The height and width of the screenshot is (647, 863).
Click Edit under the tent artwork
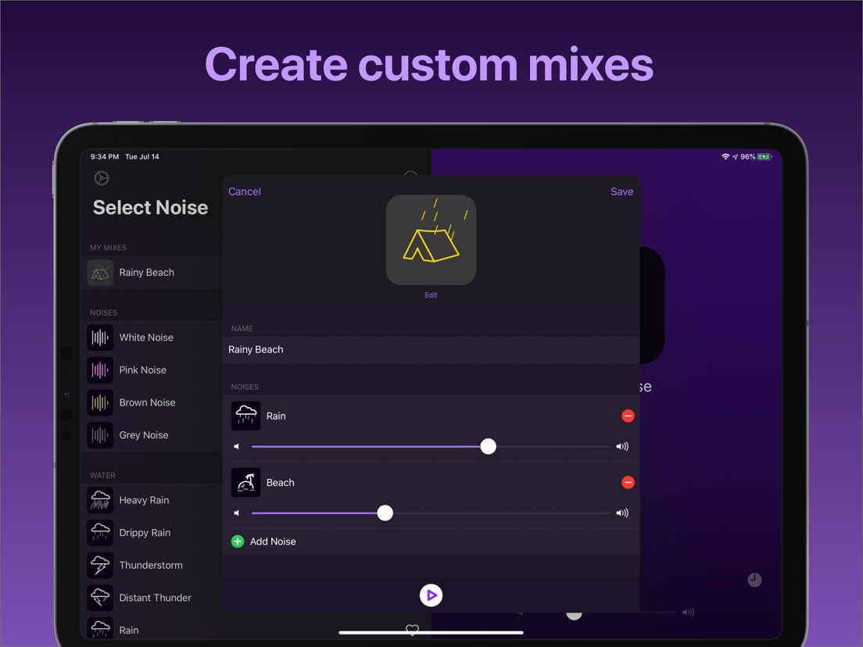[x=431, y=295]
